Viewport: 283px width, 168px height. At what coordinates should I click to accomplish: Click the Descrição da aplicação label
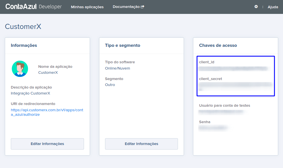click(x=31, y=87)
